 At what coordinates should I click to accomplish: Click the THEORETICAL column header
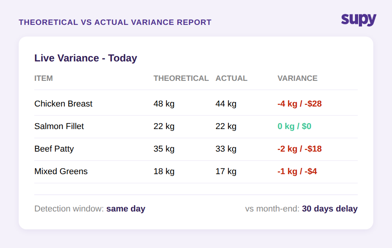pyautogui.click(x=181, y=79)
